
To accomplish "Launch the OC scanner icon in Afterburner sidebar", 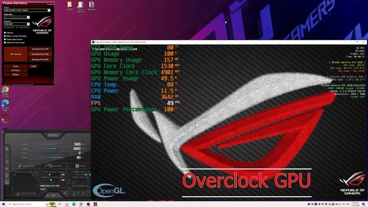I will click(x=7, y=168).
